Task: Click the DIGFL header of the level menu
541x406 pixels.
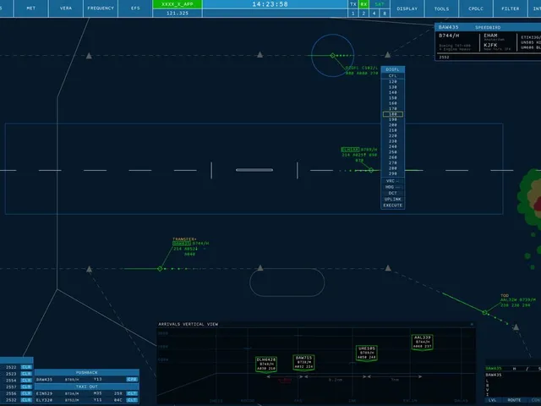Action: tap(392, 69)
